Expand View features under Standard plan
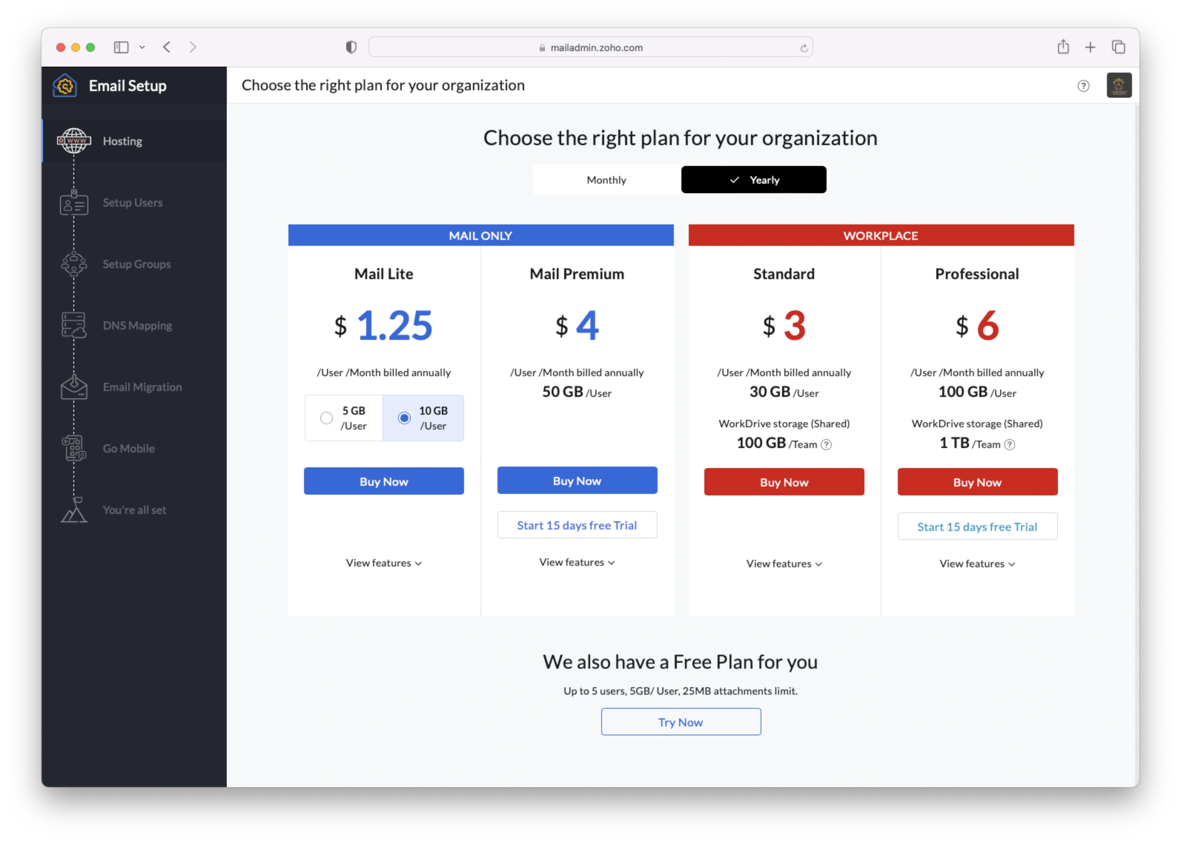Image resolution: width=1181 pixels, height=842 pixels. point(784,564)
